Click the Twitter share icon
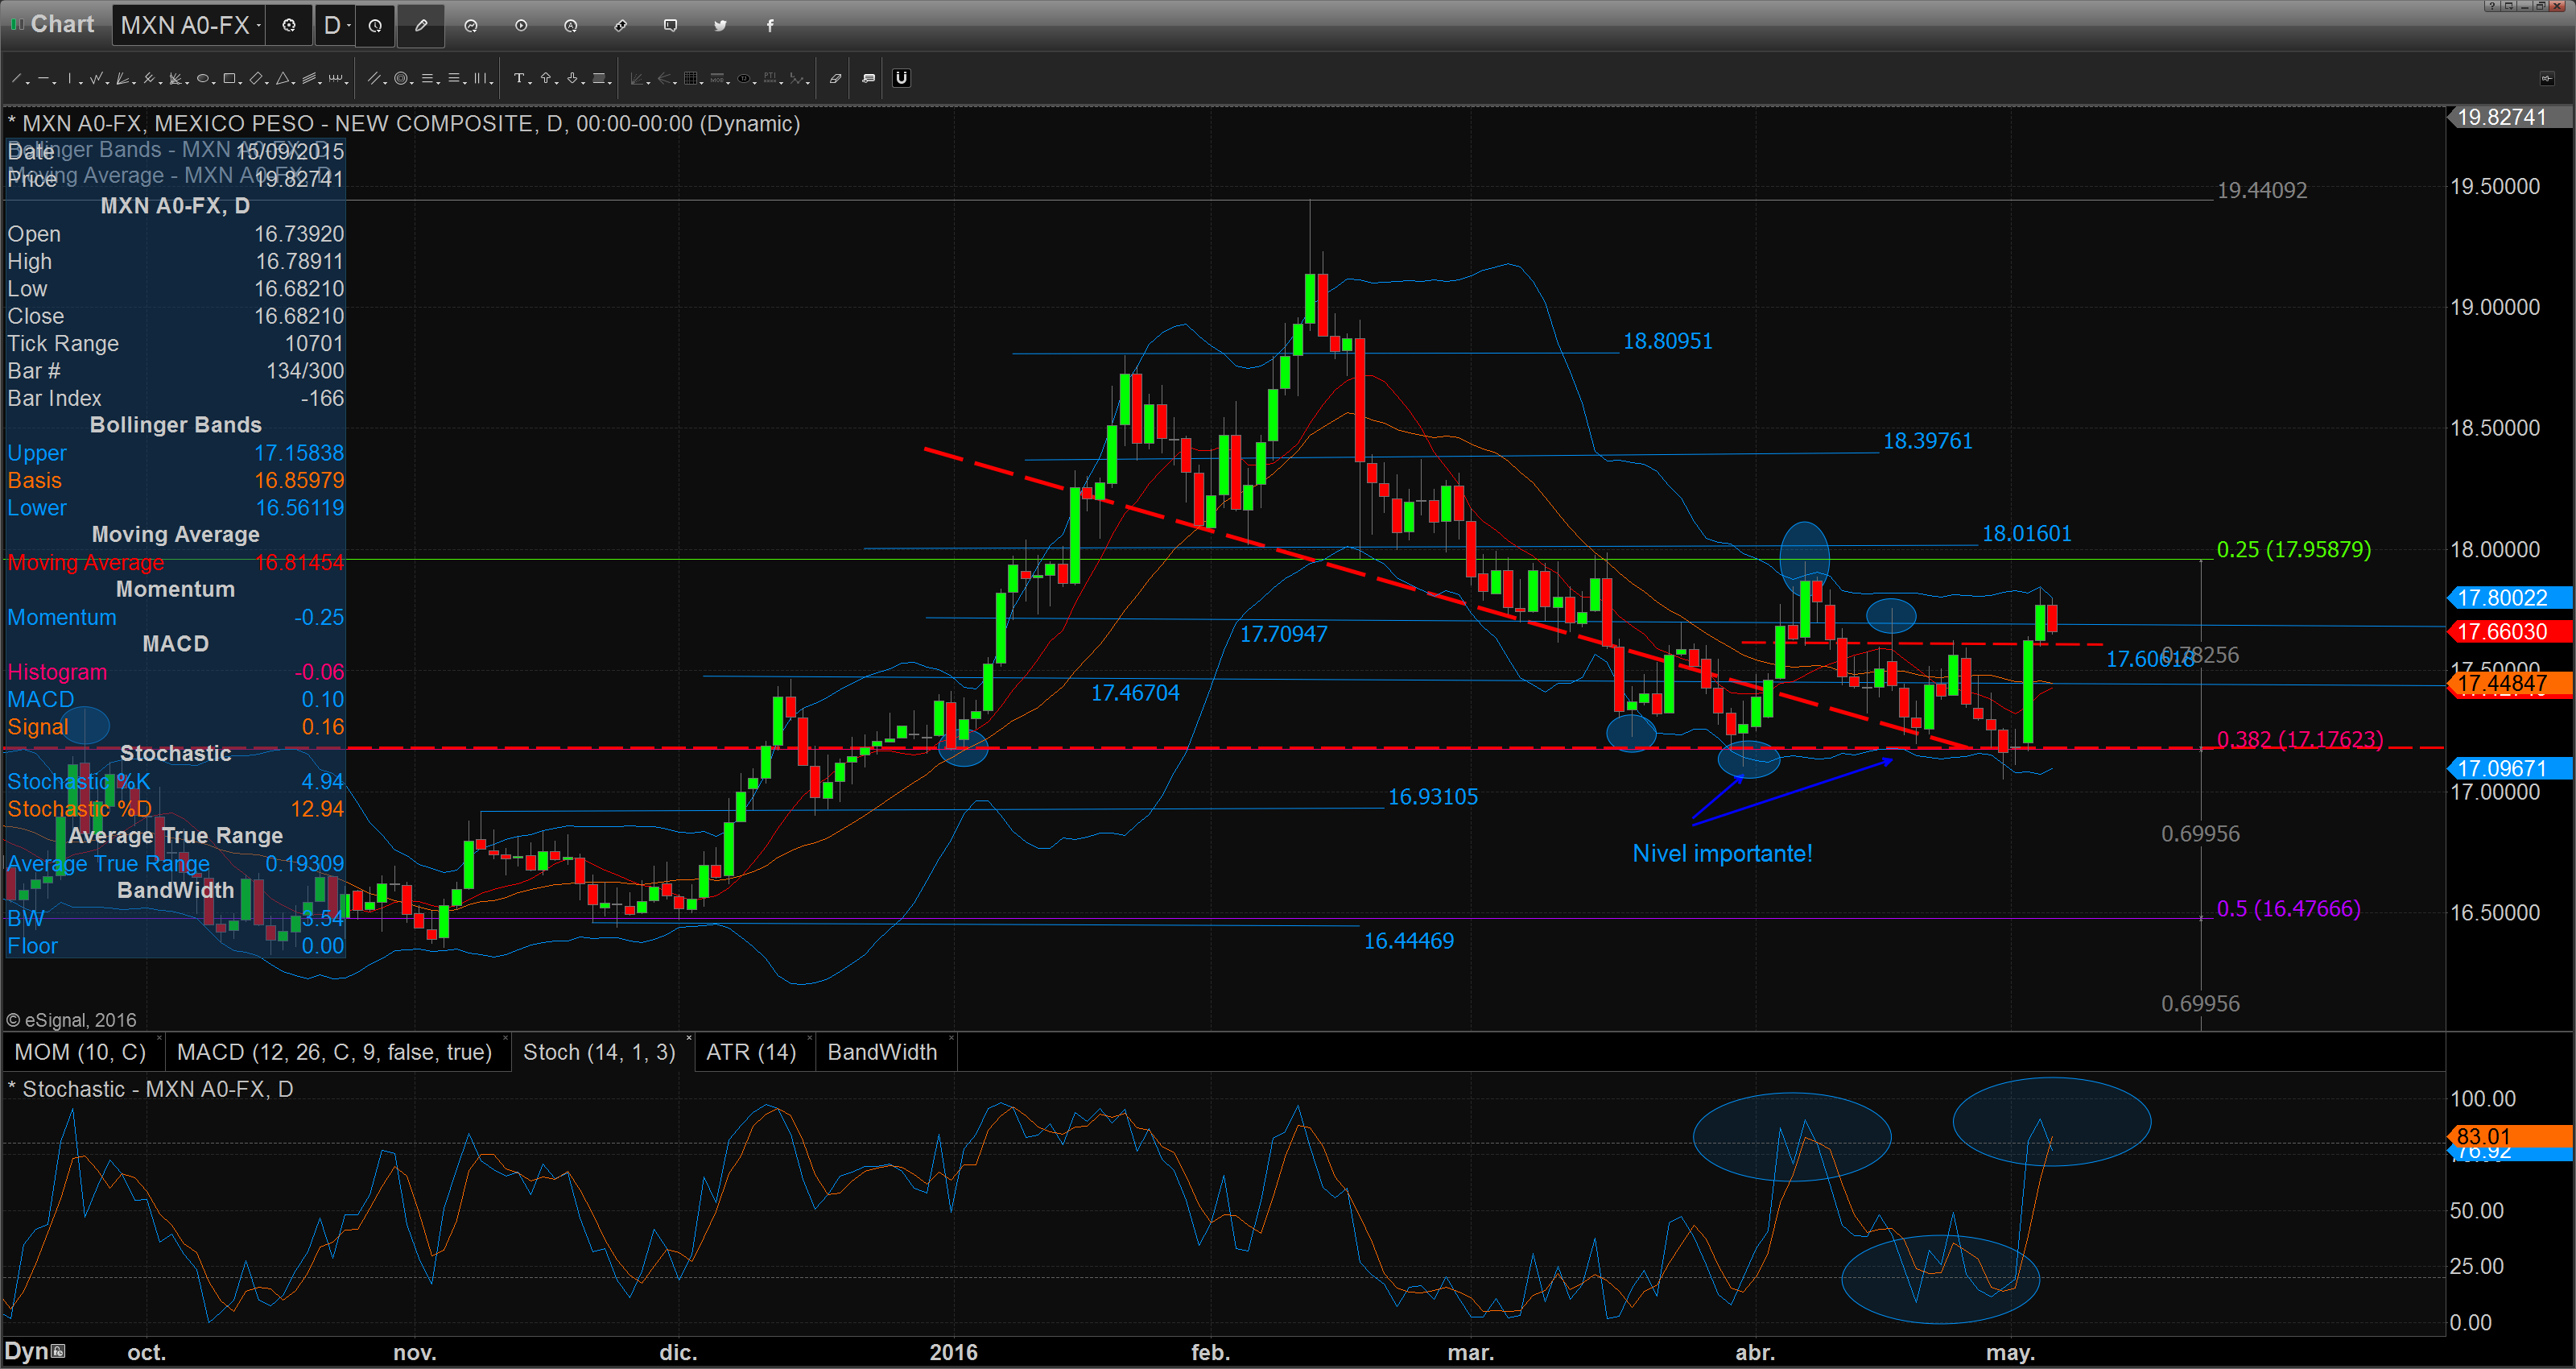2576x1369 pixels. coord(720,26)
